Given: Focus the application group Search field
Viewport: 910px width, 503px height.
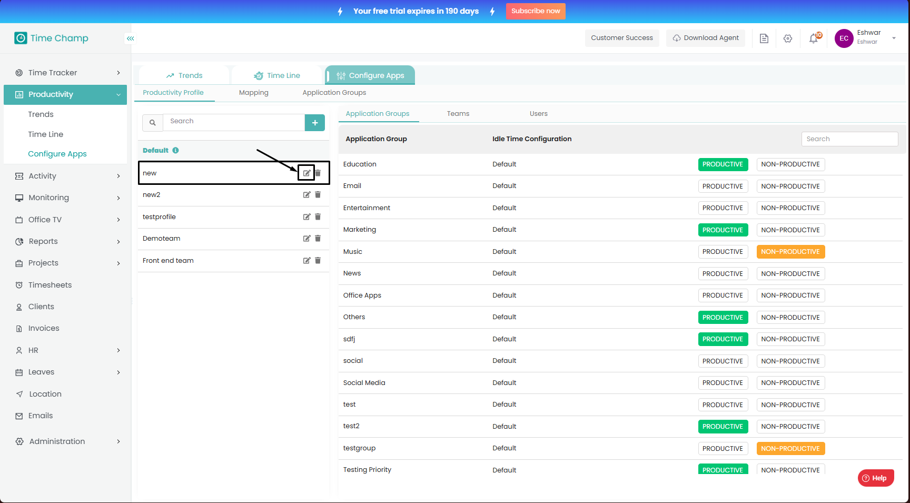Looking at the screenshot, I should pos(849,139).
